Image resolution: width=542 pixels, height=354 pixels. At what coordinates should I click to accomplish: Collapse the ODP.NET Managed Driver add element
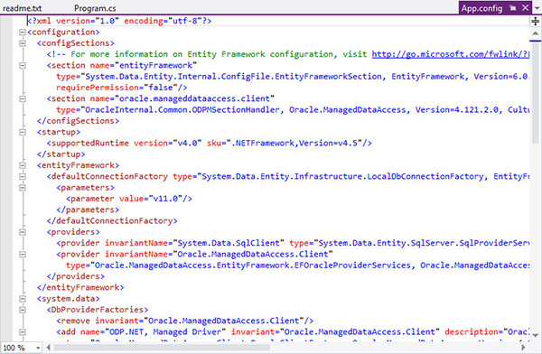[x=23, y=332]
